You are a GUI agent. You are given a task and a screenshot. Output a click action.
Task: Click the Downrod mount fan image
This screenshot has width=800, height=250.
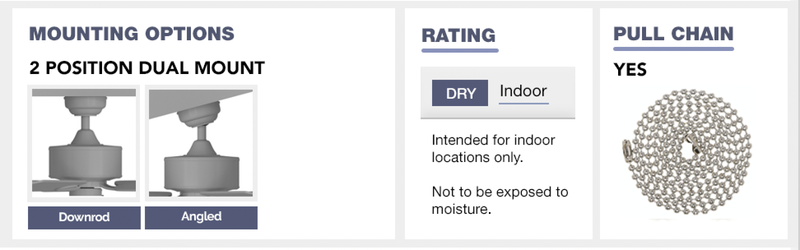[84, 143]
